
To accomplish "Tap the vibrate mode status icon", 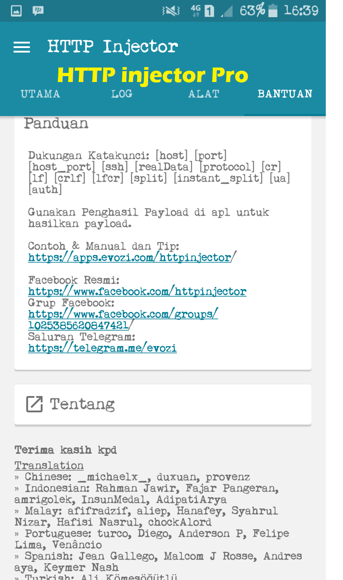I will click(x=171, y=11).
